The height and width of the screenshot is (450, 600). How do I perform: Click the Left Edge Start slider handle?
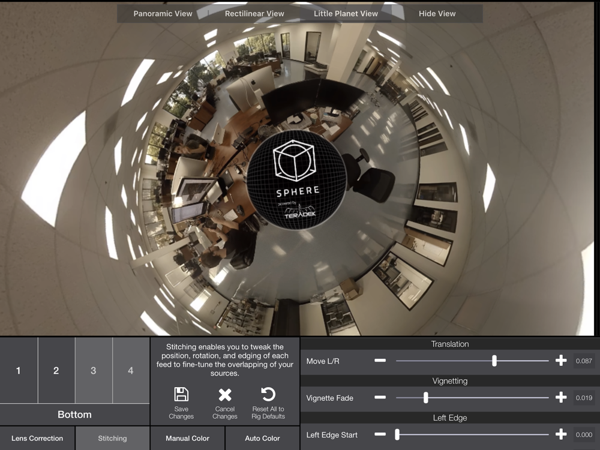(x=397, y=434)
